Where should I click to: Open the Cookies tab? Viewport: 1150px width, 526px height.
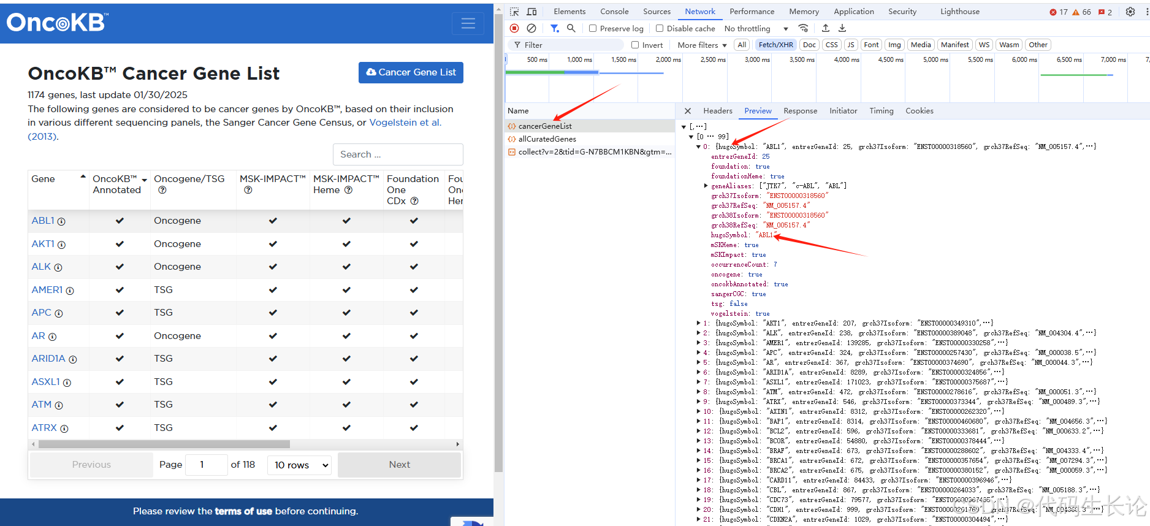pos(919,111)
